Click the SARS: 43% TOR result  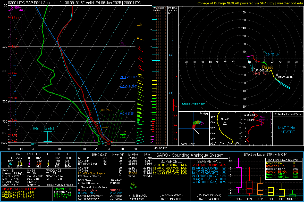(x=171, y=199)
